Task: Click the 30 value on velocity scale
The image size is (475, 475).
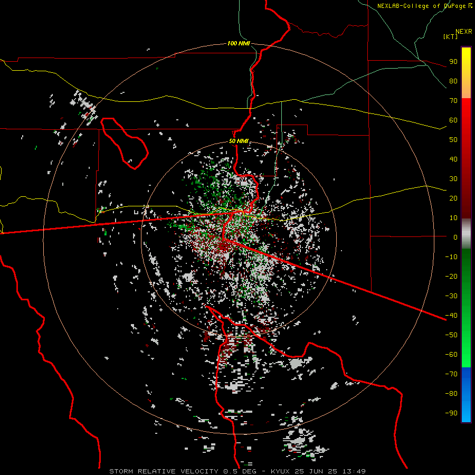Action: point(453,179)
